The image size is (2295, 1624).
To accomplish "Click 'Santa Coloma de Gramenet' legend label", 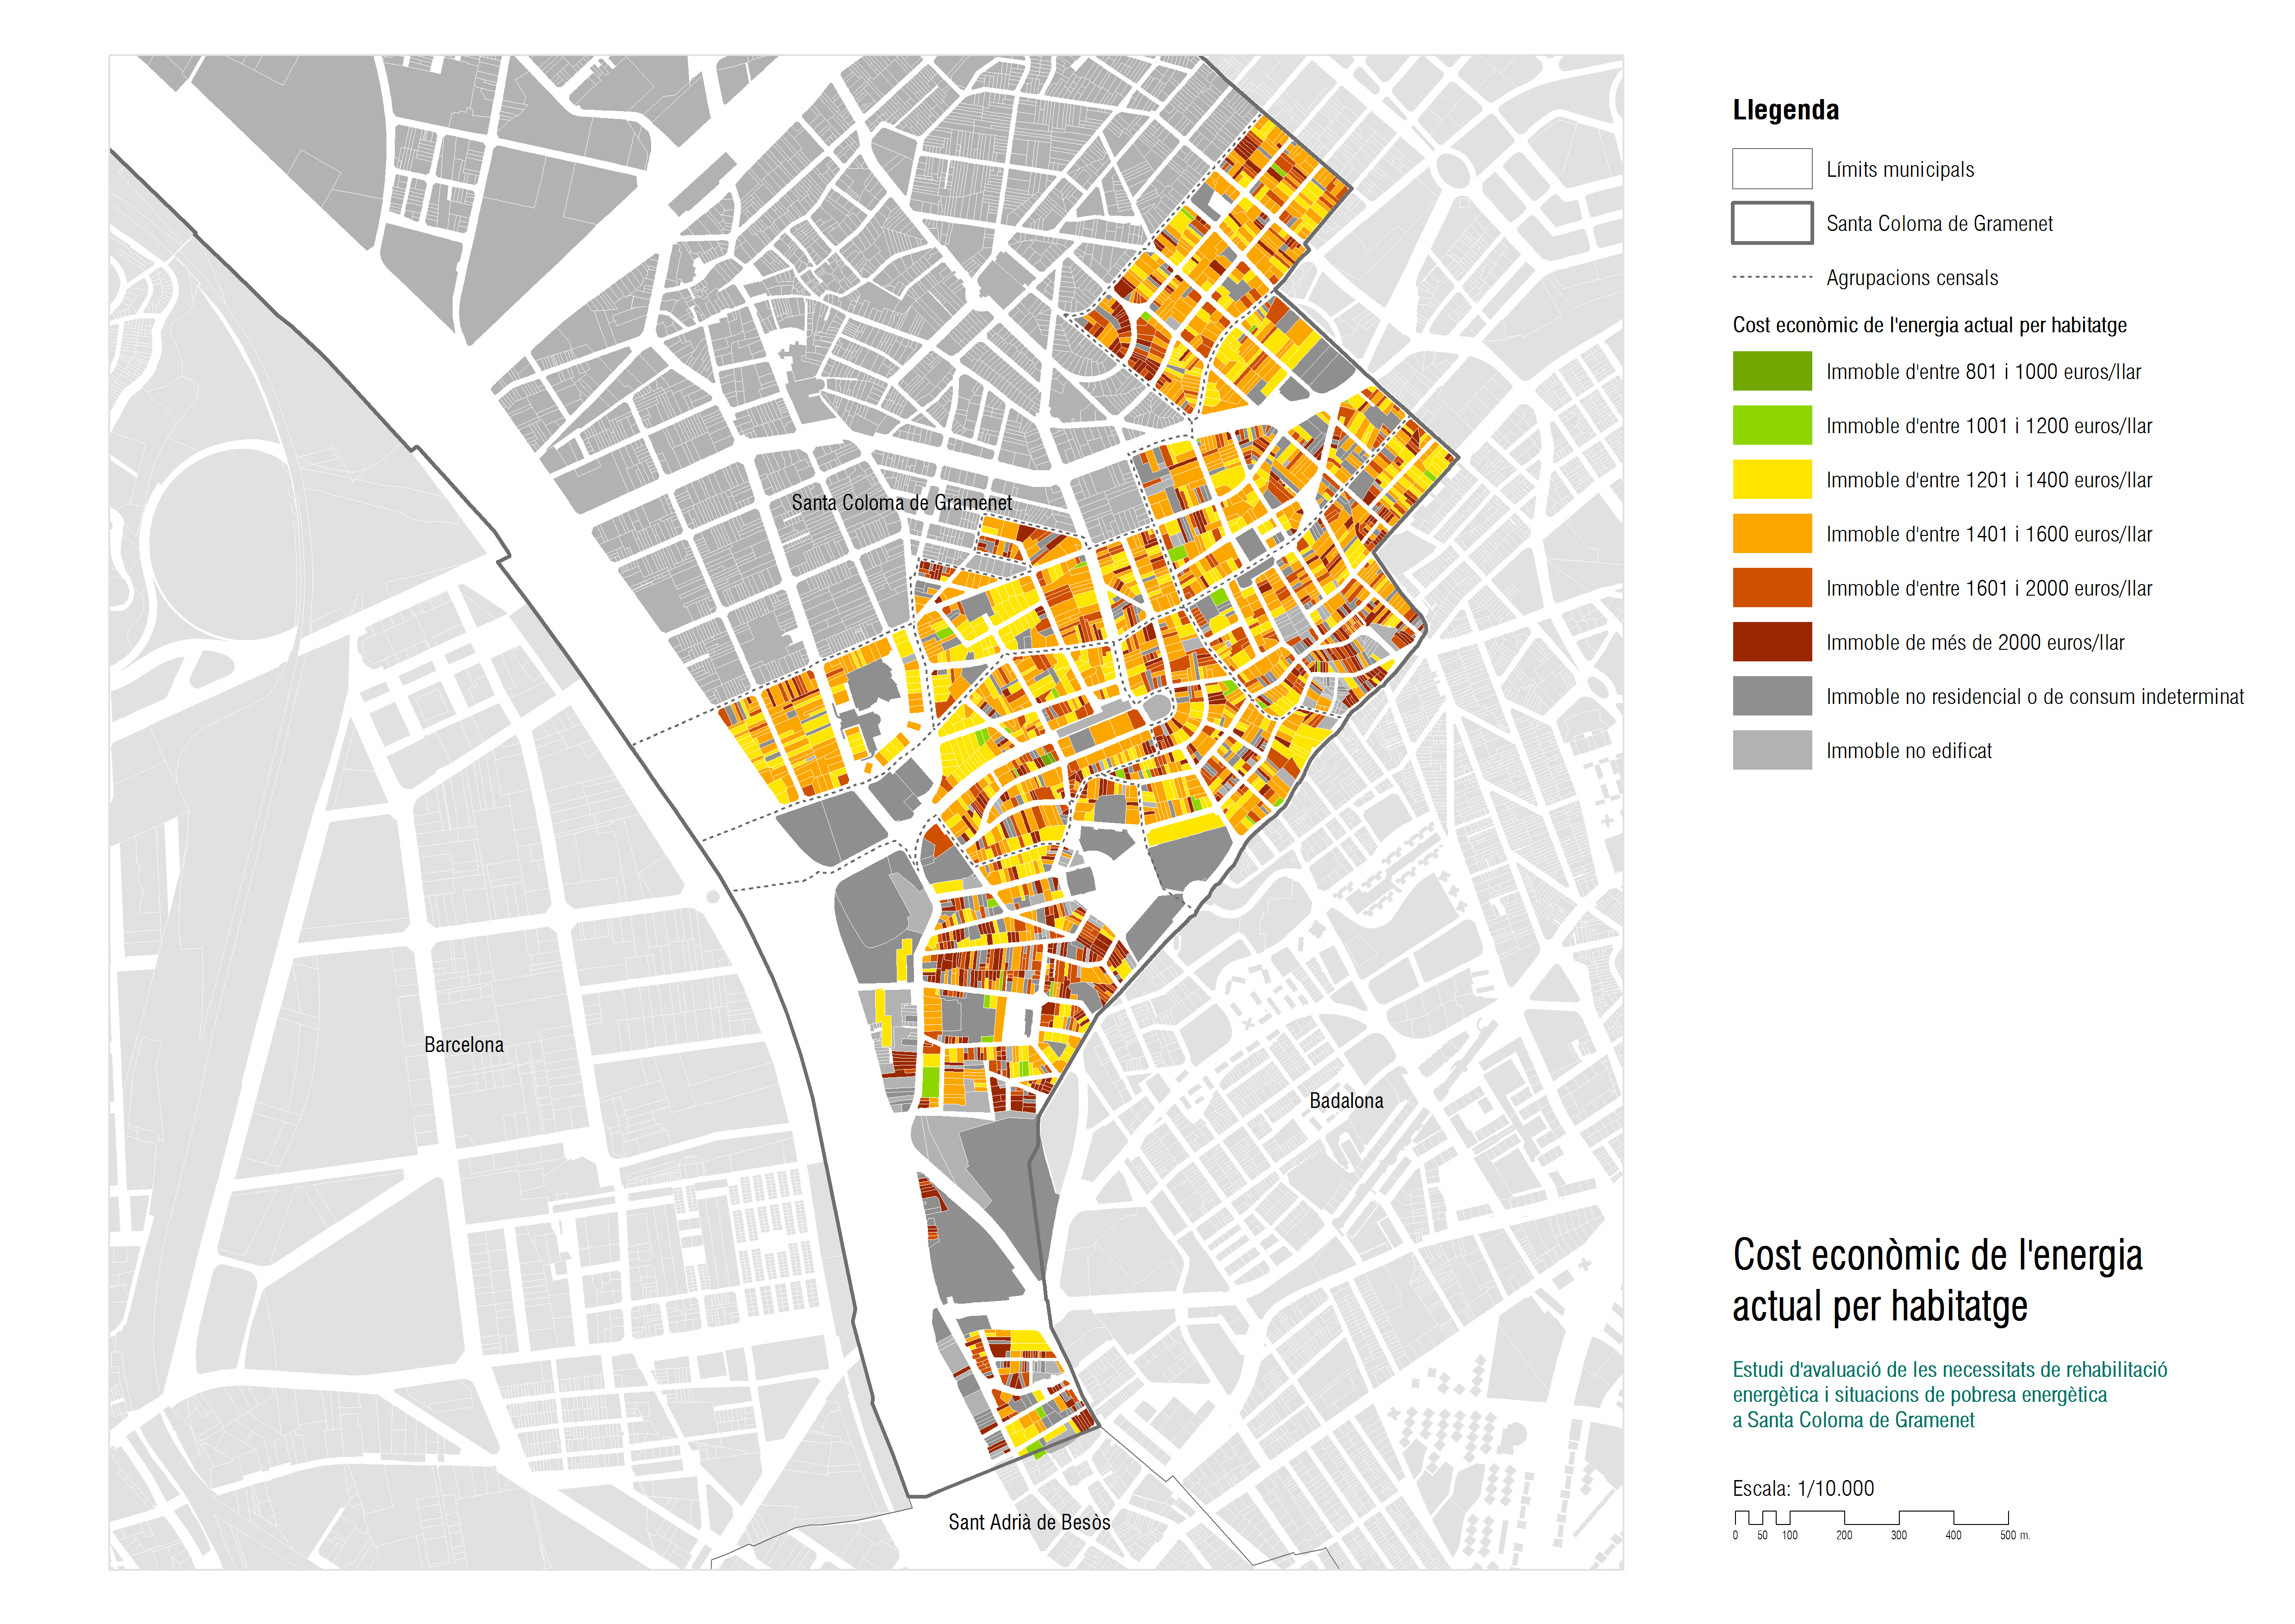I will point(1939,223).
